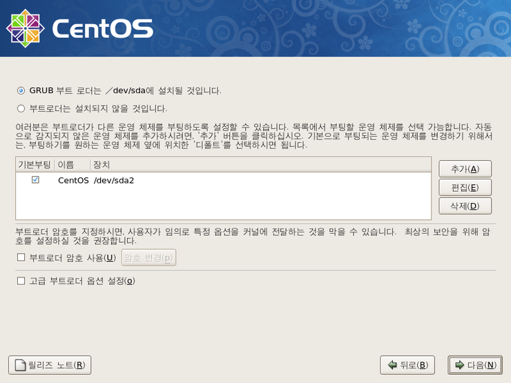Enable the 고급 부트로더 옵션 설정(o) checkbox
This screenshot has height=383, width=511.
click(21, 281)
